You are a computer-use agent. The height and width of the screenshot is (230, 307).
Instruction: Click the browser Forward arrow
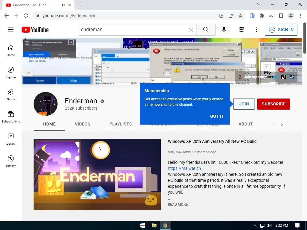pyautogui.click(x=16, y=16)
